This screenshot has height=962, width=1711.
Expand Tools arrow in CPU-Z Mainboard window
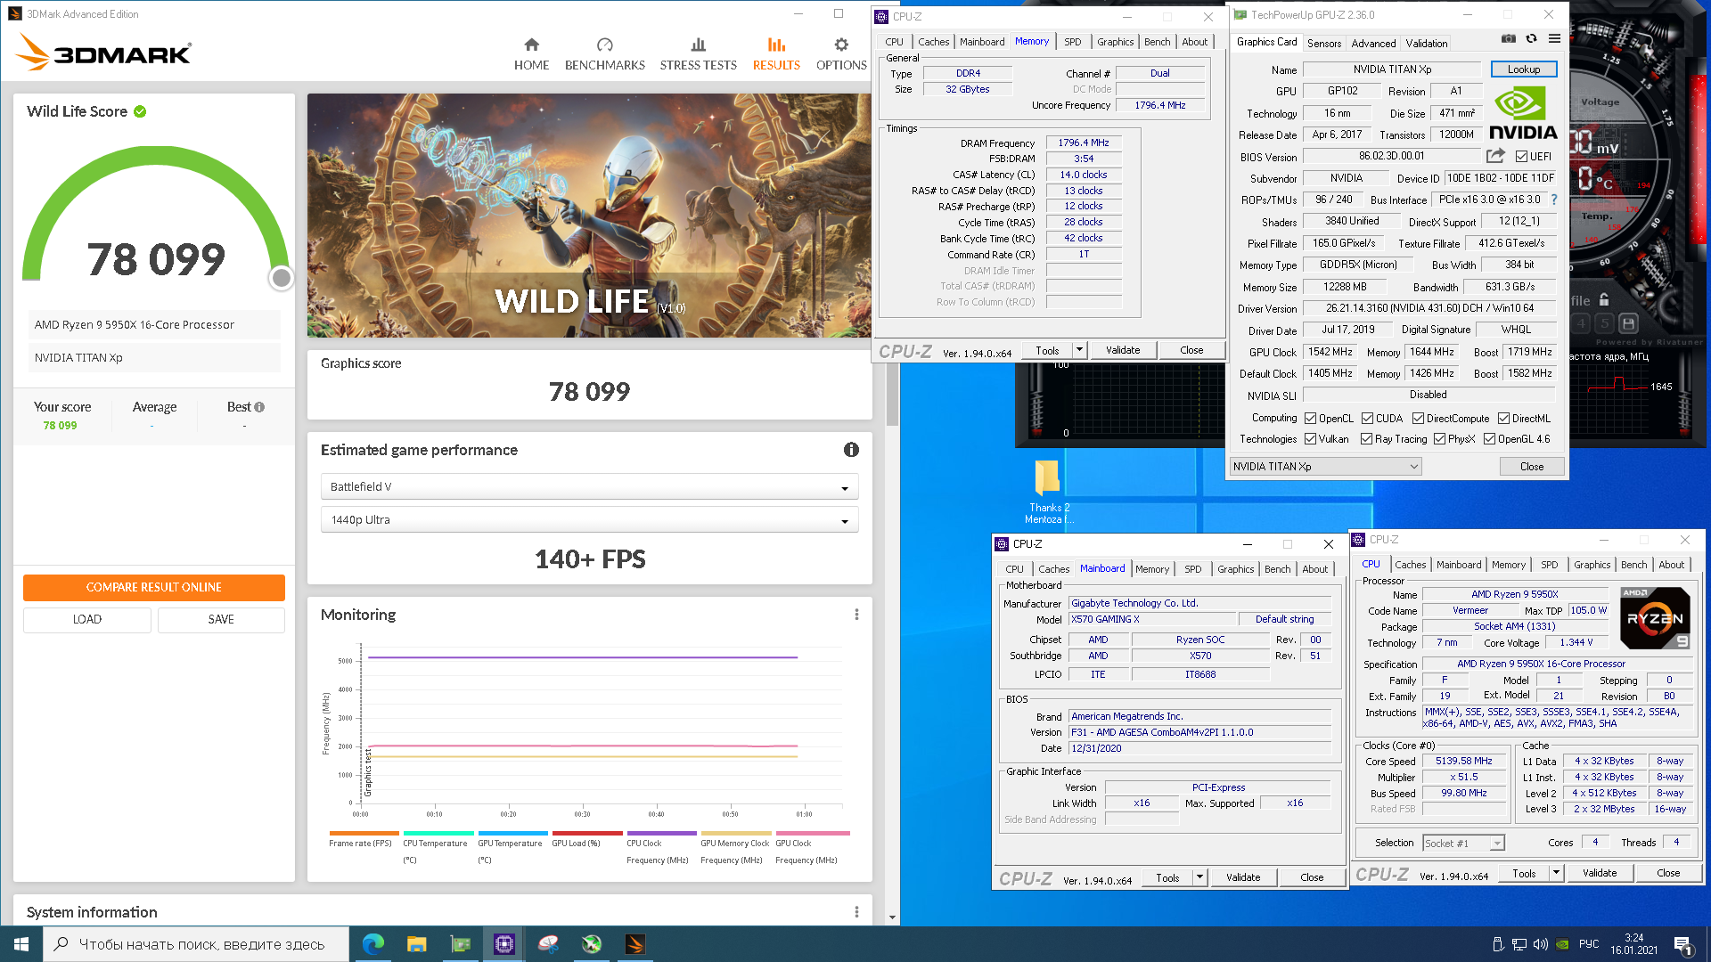(1199, 877)
